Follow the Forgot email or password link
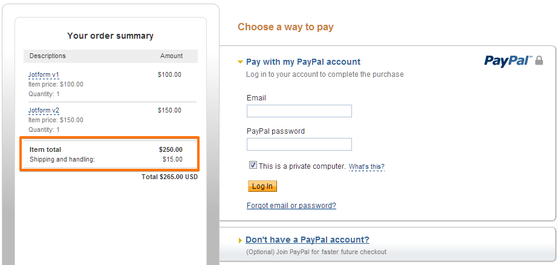The height and width of the screenshot is (265, 557). (x=291, y=206)
